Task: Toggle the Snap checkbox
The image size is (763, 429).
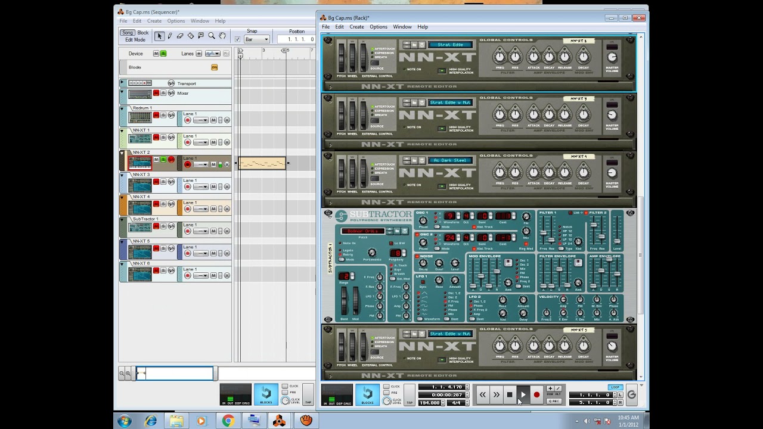Action: (237, 39)
